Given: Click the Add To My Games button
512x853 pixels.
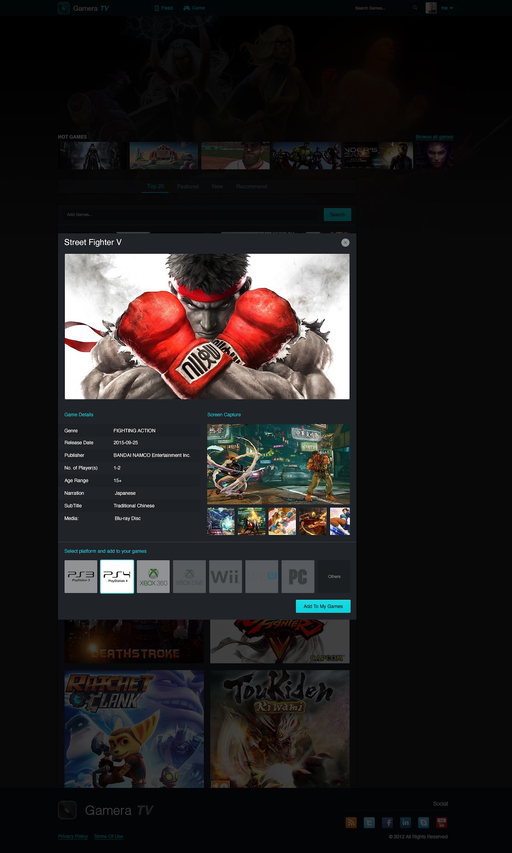Looking at the screenshot, I should 323,606.
